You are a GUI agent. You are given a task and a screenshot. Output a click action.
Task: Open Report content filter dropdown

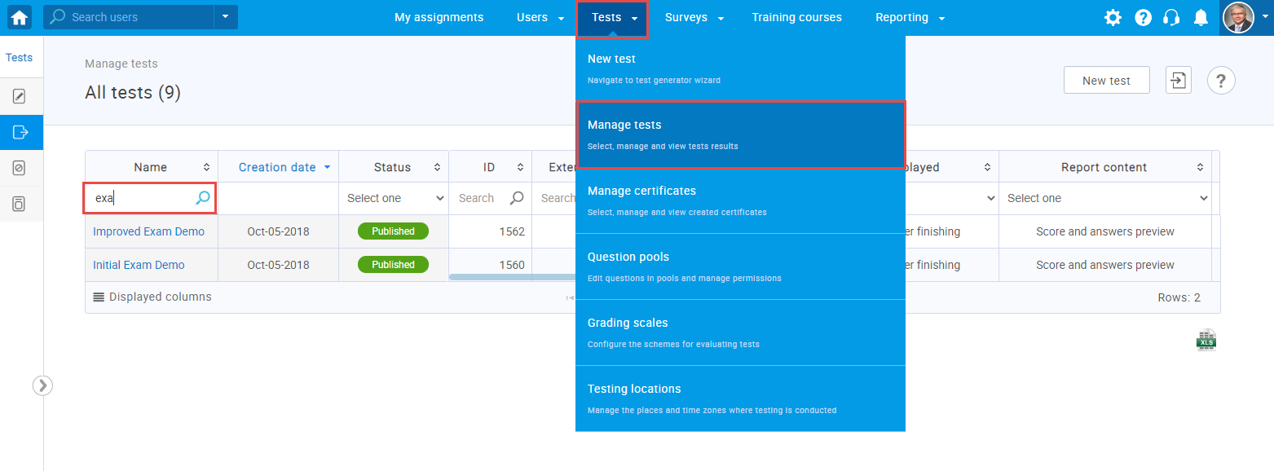1105,198
